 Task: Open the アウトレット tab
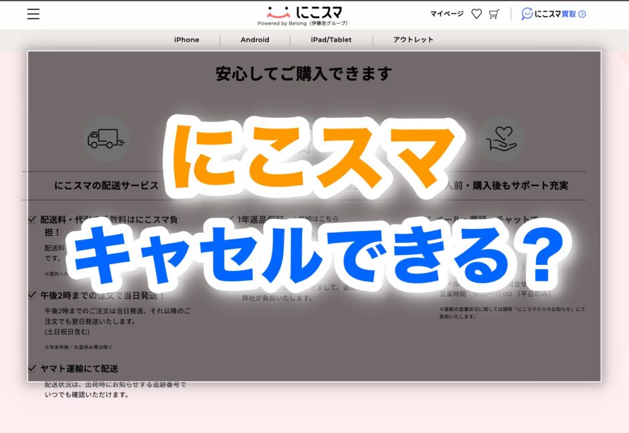pos(414,40)
